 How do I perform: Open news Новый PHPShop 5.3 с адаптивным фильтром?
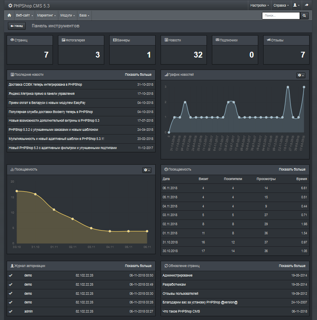(x=62, y=148)
